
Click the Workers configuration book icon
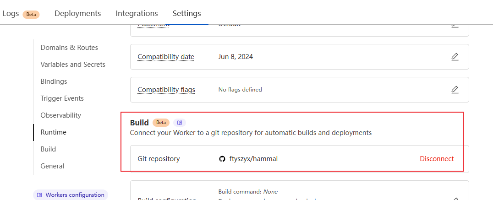(39, 195)
